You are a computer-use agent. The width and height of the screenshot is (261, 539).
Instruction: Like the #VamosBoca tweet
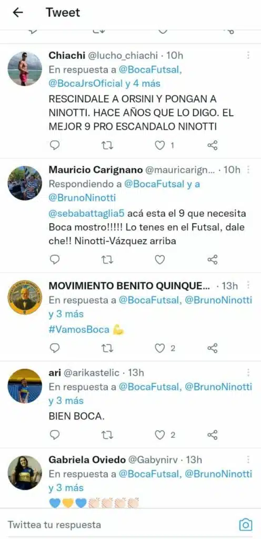pos(159,348)
